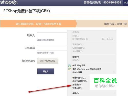The width and height of the screenshot is (128, 96).
Task: Click the 售前咨询热线 400-890-8858 text
Action: [102, 2]
